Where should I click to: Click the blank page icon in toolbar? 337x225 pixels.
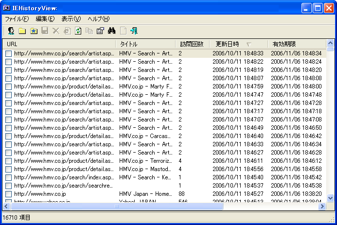pos(123,31)
